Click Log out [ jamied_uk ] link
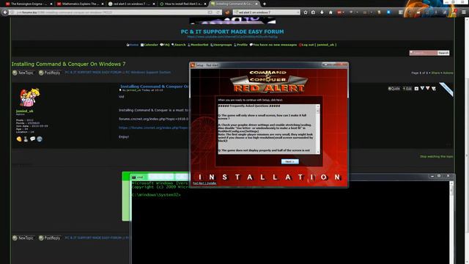Screen dimensions: 469x264 (x=317, y=45)
